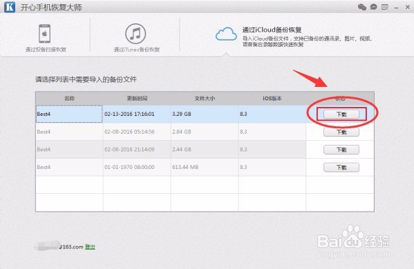This screenshot has height=269, width=414.
Task: Select Best4 row dated 02-06-2016
Action: click(205, 150)
